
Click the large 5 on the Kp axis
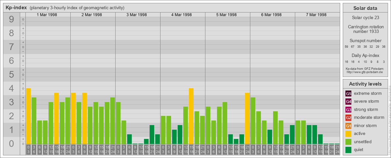(x=11, y=74)
